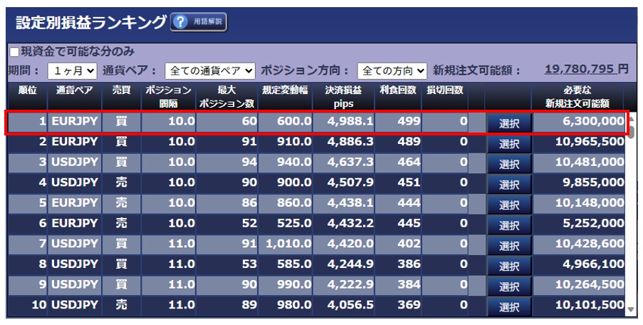643x325 pixels.
Task: Click the 決済損益 pips column header
Action: click(343, 96)
